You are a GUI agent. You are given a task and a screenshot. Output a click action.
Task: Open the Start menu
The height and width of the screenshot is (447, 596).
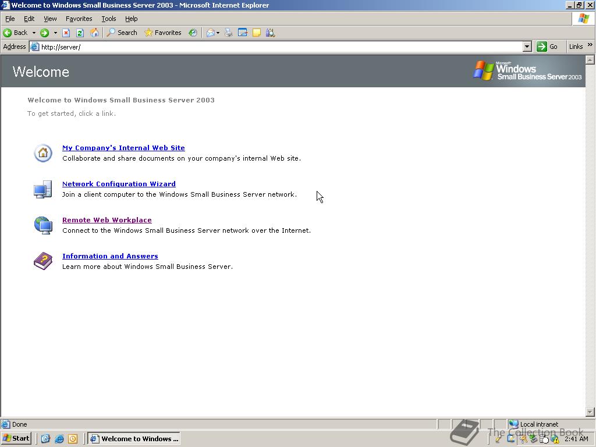tap(16, 439)
